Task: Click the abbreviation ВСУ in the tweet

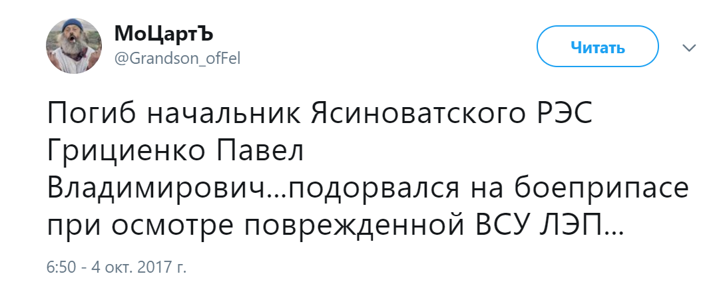Action: point(504,225)
